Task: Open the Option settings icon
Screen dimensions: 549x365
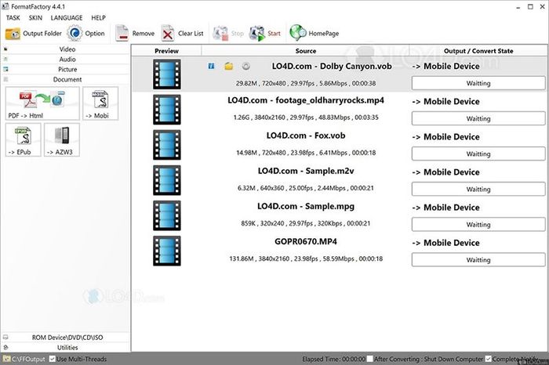Action: [75, 33]
